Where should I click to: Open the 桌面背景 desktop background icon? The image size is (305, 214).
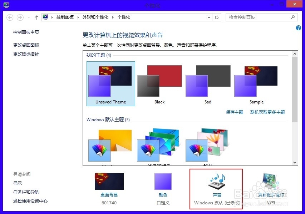click(109, 182)
